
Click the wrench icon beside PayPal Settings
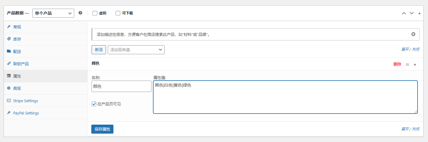[x=9, y=113]
